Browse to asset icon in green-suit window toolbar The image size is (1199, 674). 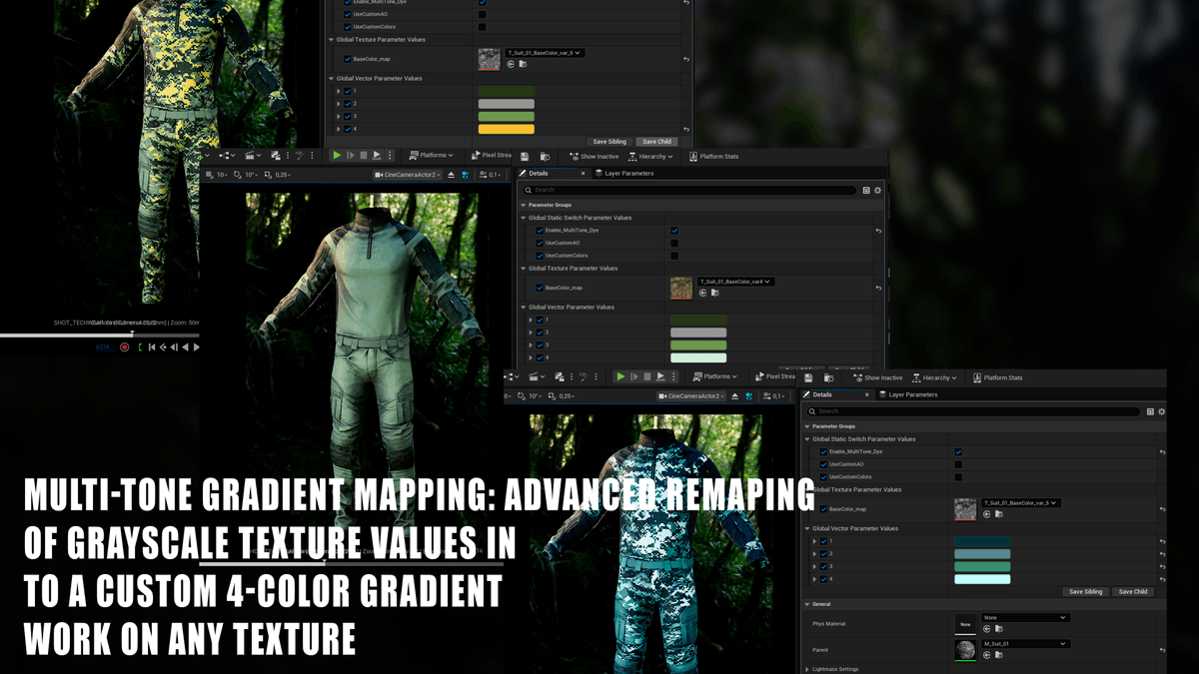[x=545, y=156]
